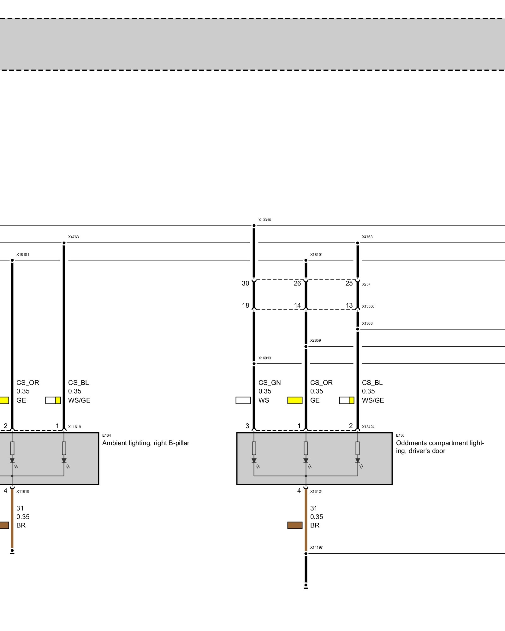This screenshot has width=505, height=631.
Task: Click 'Oddments compartment lighting, driver's door' label
Action: [x=440, y=447]
